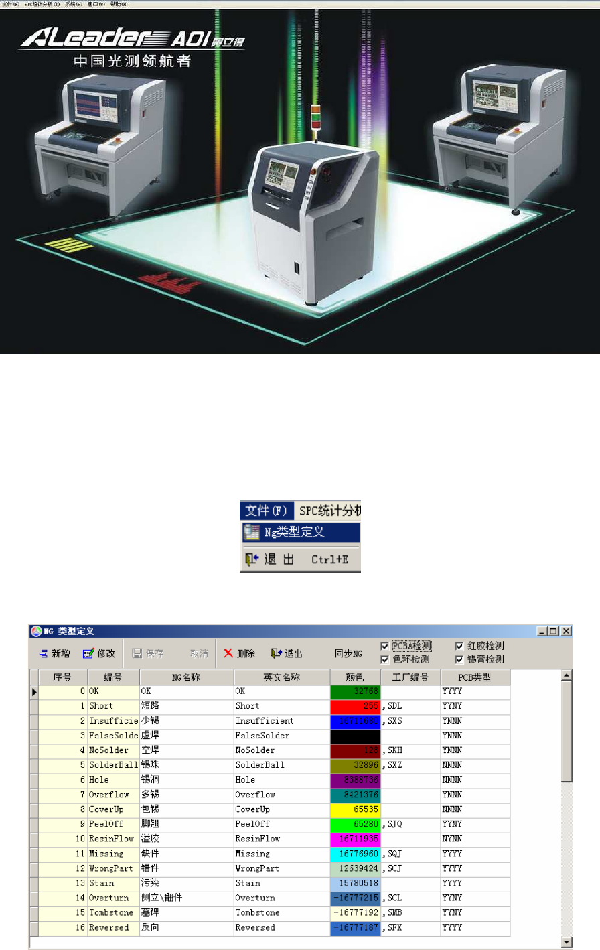Image resolution: width=600 pixels, height=950 pixels.
Task: Select the 短路 NG name cell
Action: [187, 706]
